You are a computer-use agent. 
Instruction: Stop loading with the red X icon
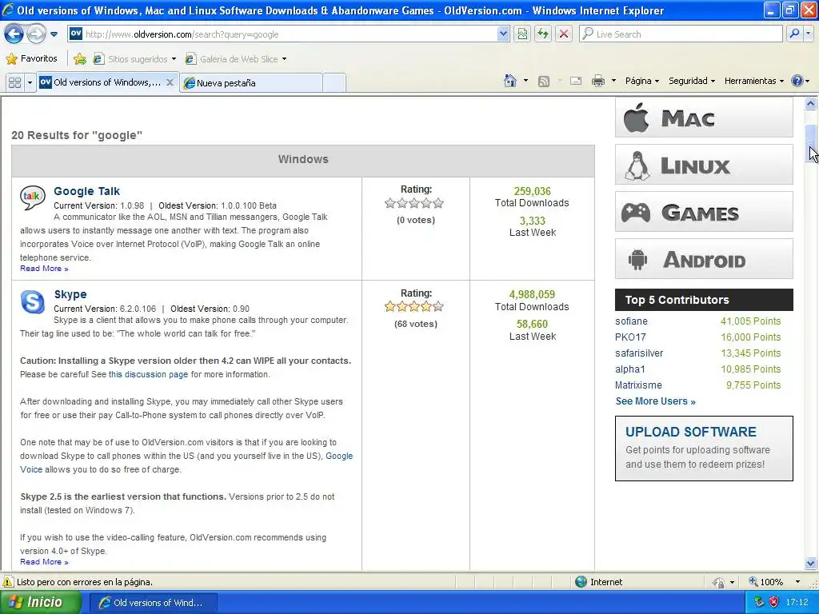[564, 34]
